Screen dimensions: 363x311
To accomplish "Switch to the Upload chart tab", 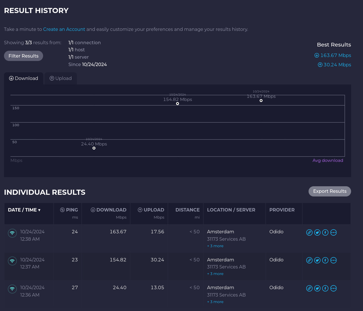I will tap(61, 78).
